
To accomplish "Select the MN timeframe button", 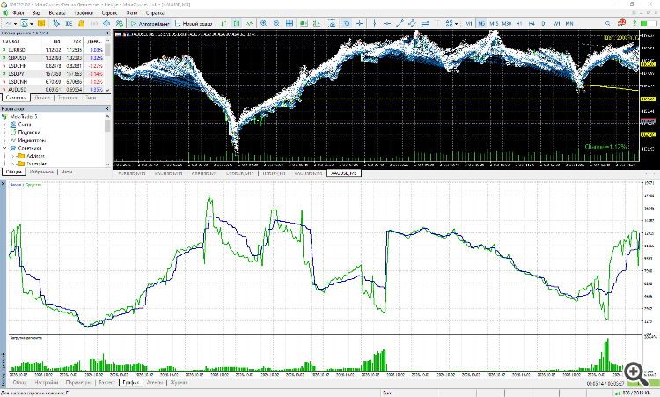I will point(569,24).
